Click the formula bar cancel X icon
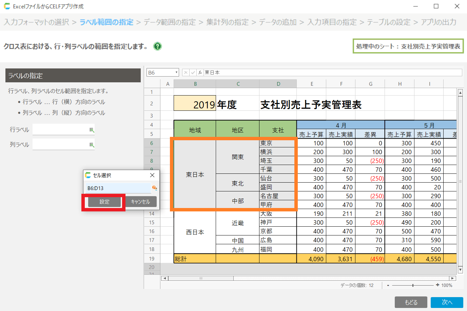Viewport: 467px width, 311px height. coord(186,72)
